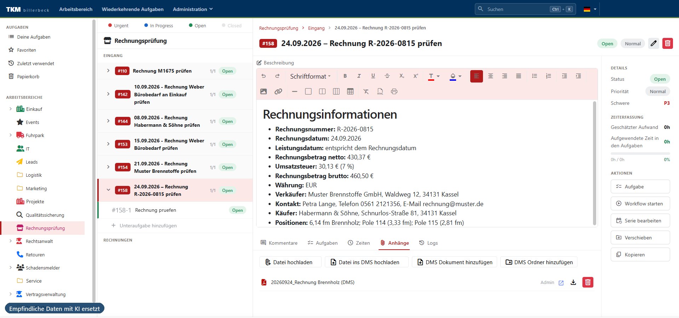Insert an image into the description
This screenshot has width=679, height=318.
pos(264,91)
